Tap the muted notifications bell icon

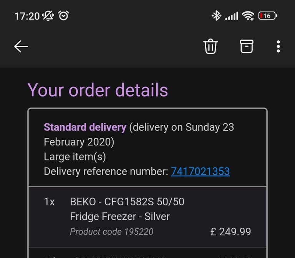point(48,16)
